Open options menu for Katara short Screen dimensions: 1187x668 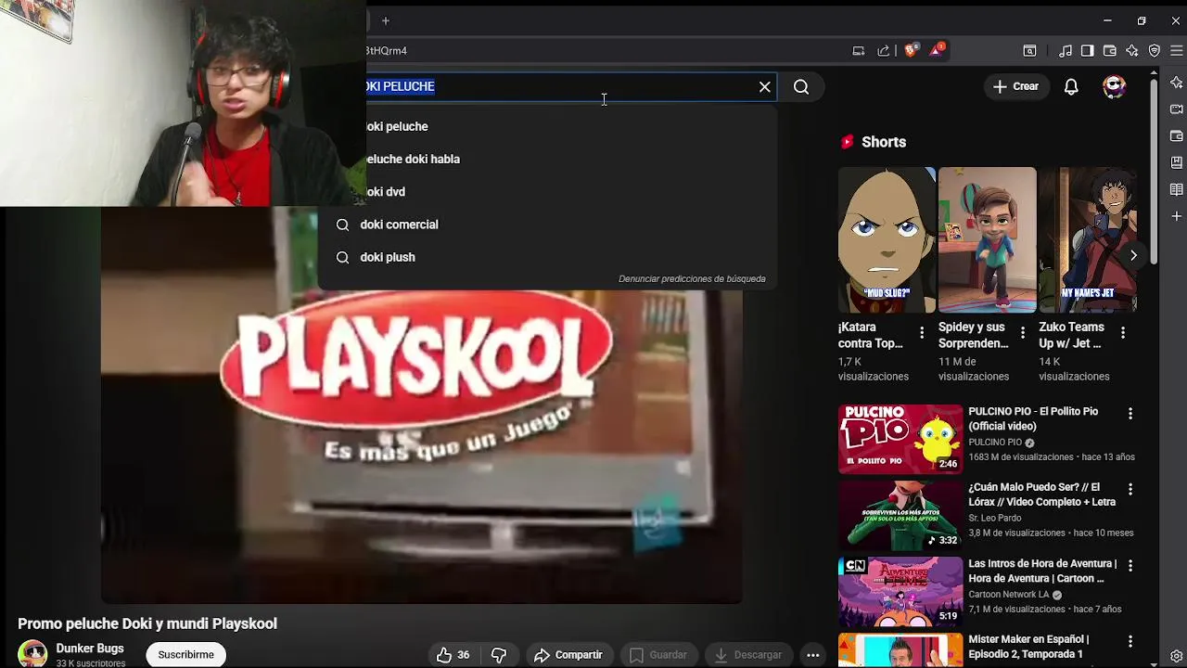(922, 333)
